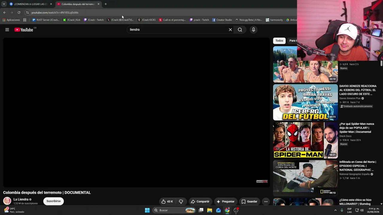Viewport: 383px width, 215px height.
Task: Open the Windows Start menu
Action: pyautogui.click(x=147, y=210)
